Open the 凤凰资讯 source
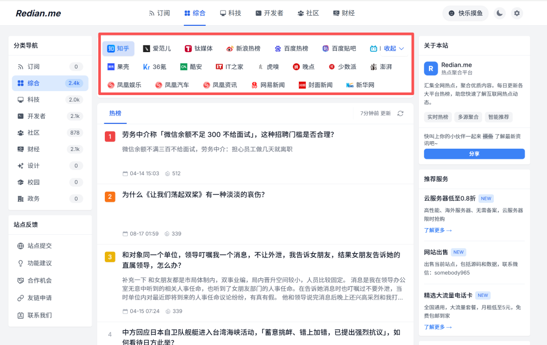Viewport: 547px width, 345px height. (220, 85)
